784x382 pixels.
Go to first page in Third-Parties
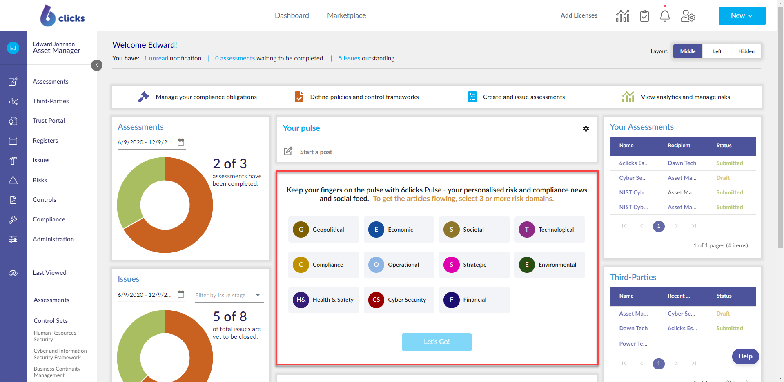[x=624, y=363]
